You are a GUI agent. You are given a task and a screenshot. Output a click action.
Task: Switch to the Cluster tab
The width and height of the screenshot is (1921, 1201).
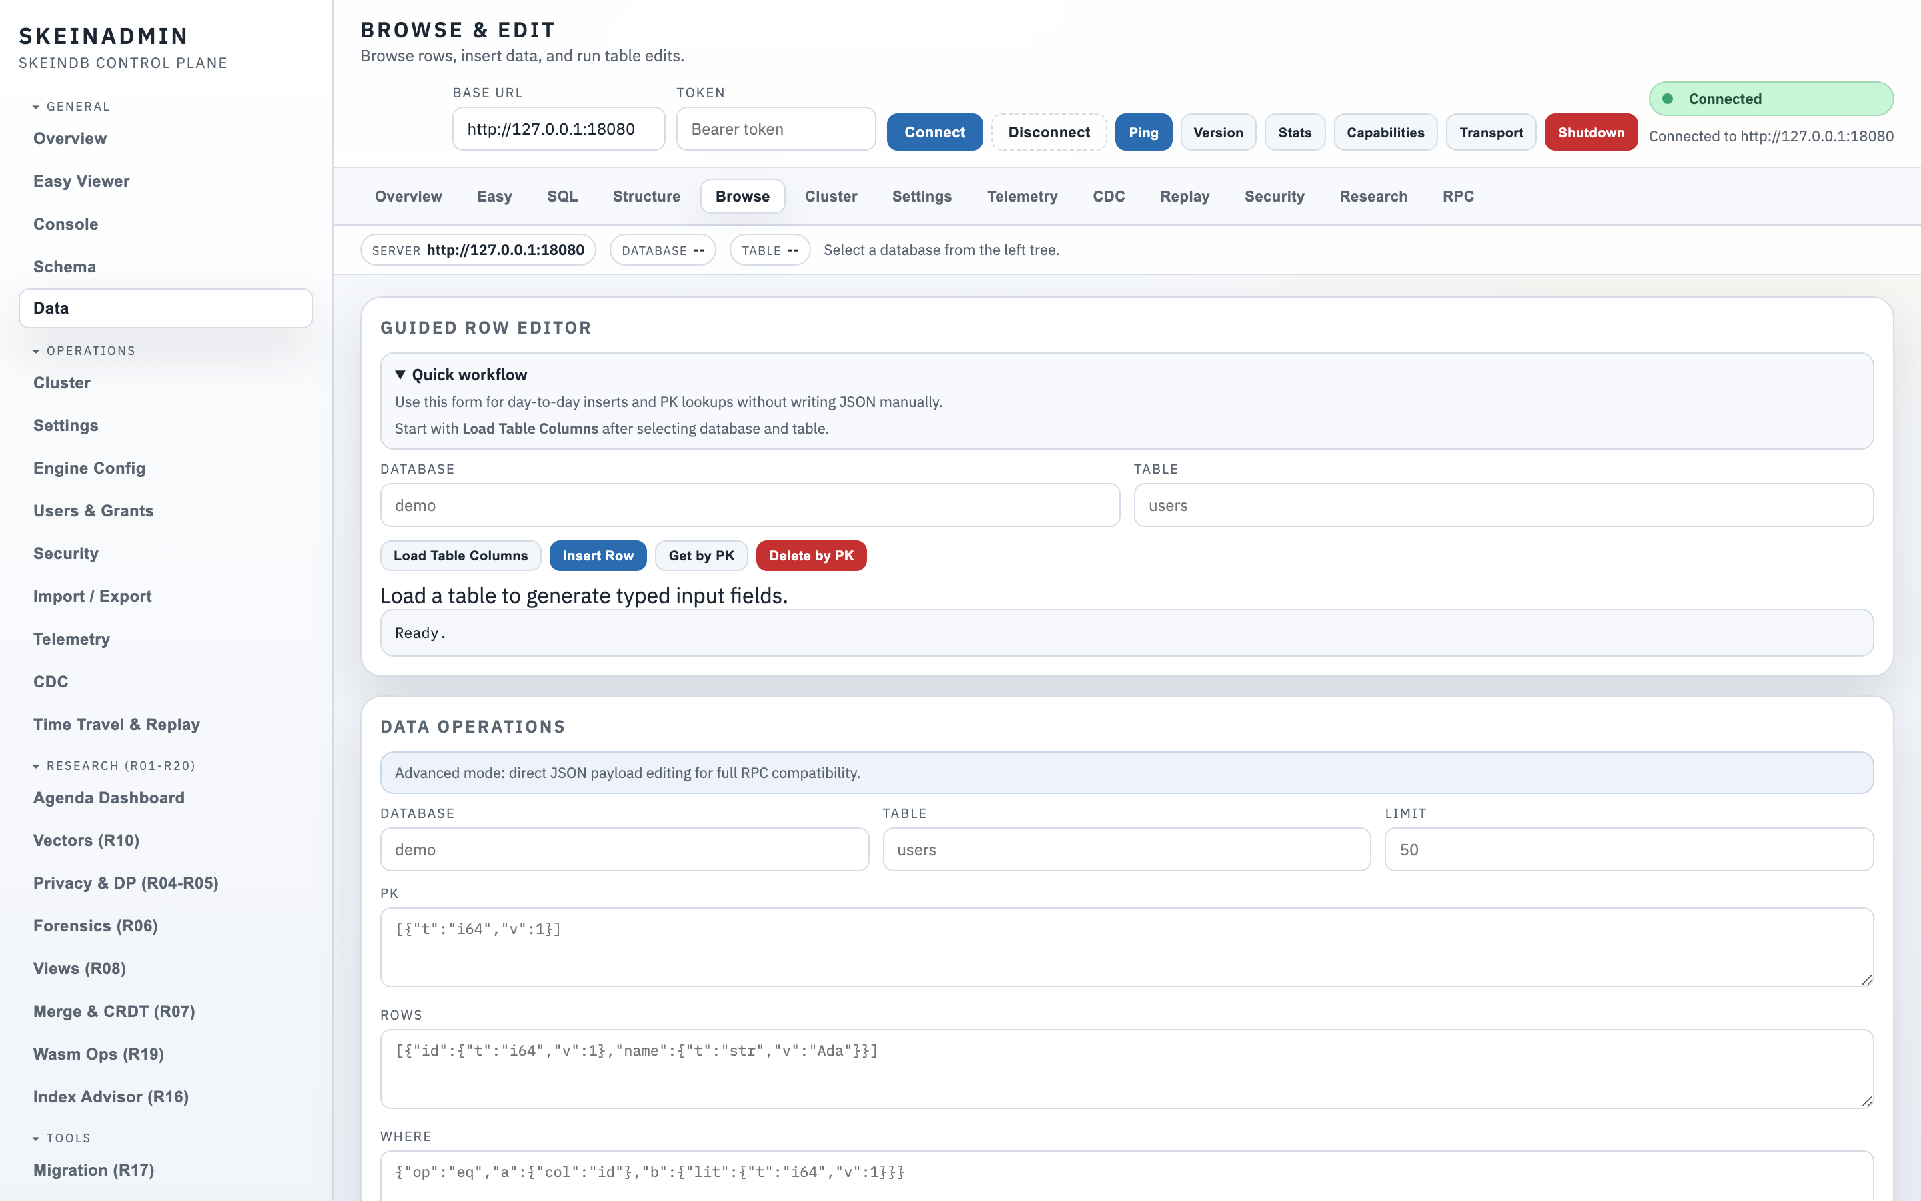(830, 196)
